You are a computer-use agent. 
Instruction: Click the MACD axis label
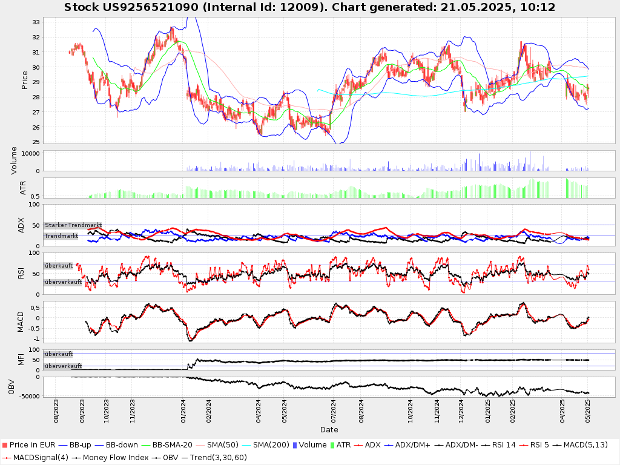click(x=21, y=322)
